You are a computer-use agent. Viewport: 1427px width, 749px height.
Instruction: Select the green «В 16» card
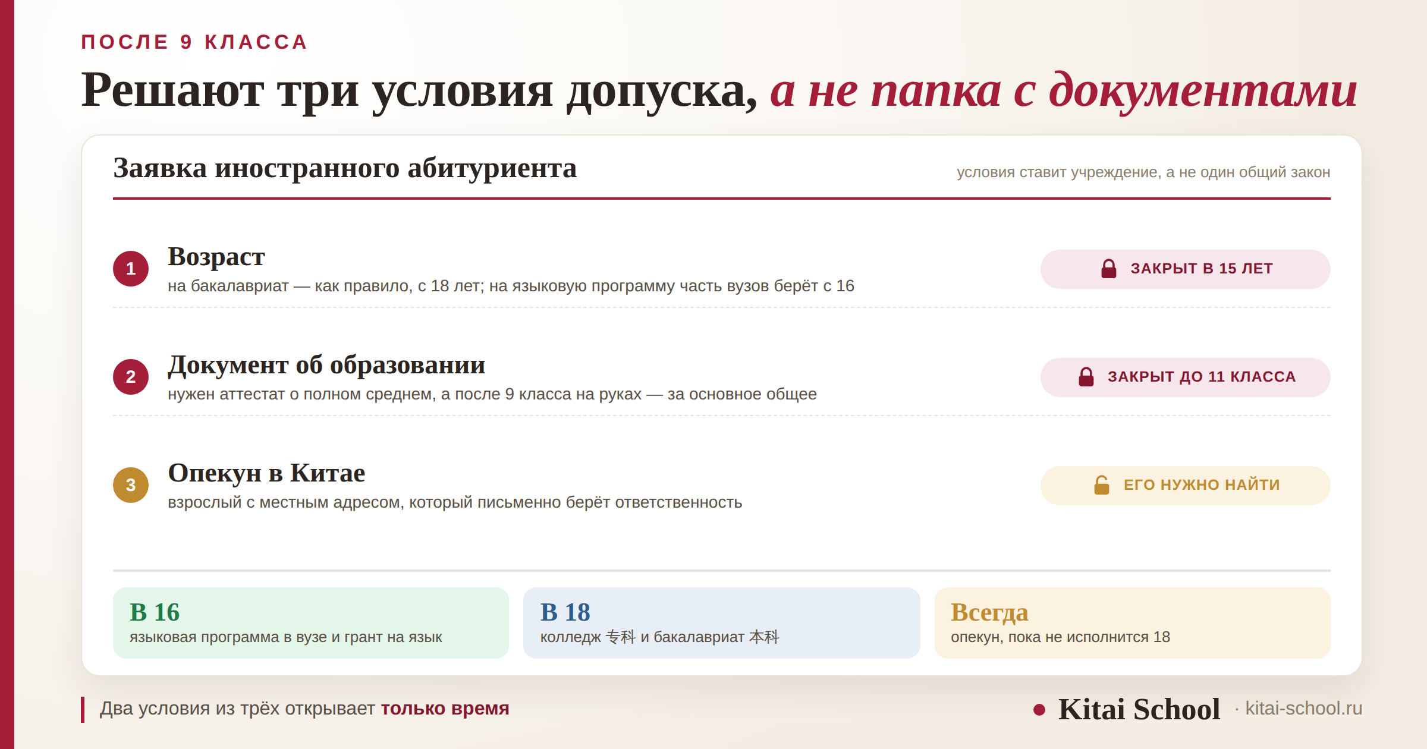[310, 622]
